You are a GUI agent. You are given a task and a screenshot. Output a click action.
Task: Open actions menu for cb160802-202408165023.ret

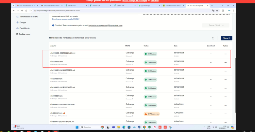click(225, 105)
